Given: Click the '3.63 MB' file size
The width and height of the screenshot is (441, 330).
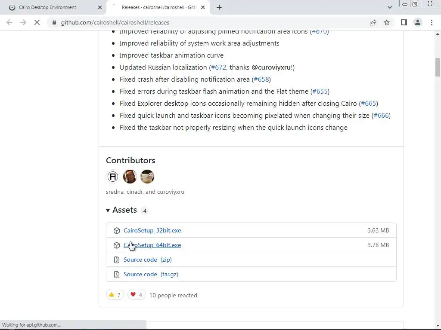Looking at the screenshot, I should (x=378, y=230).
